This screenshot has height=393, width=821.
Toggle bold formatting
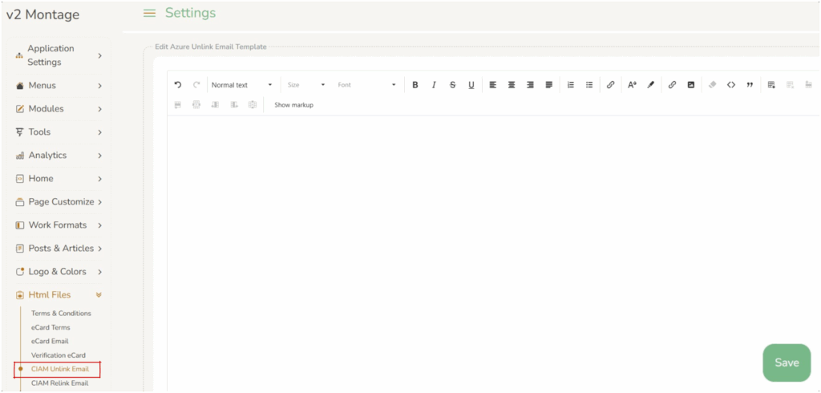[415, 85]
